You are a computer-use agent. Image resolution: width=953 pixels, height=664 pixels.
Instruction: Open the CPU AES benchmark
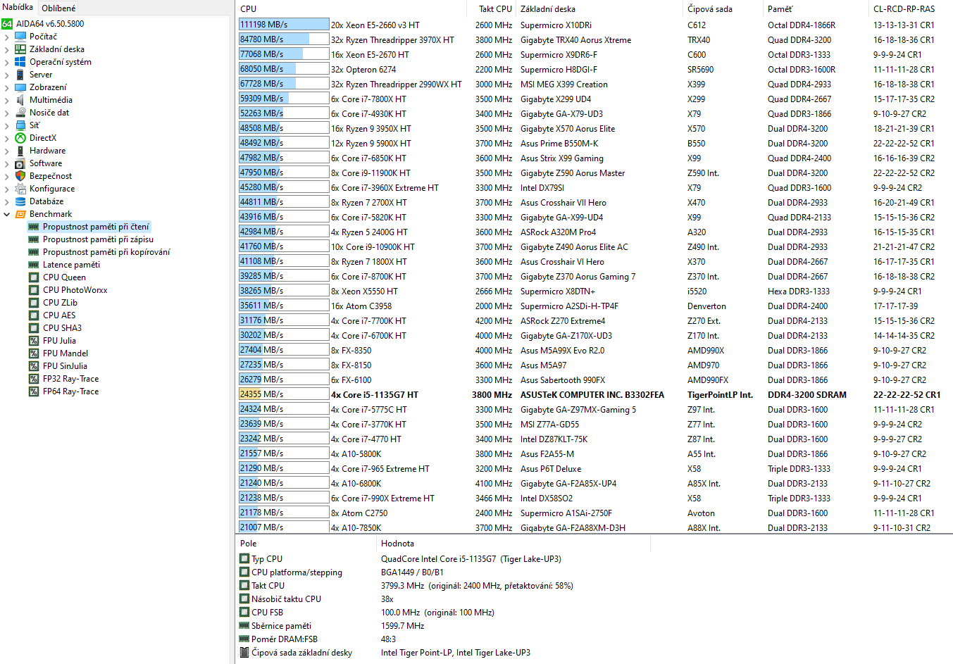click(59, 315)
